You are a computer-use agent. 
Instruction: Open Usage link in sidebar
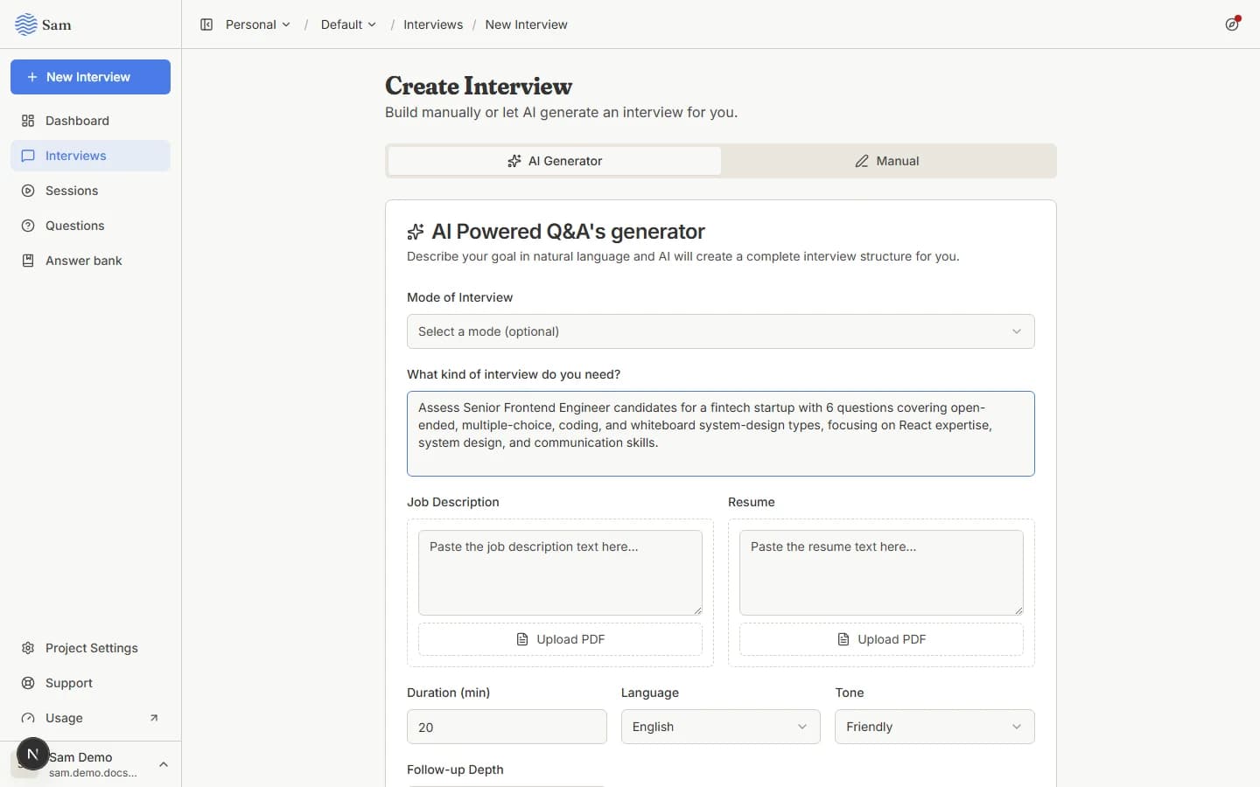coord(90,718)
